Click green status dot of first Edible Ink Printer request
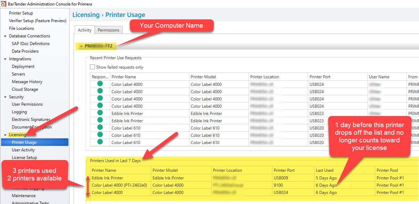This screenshot has width=419, height=204. tap(100, 113)
